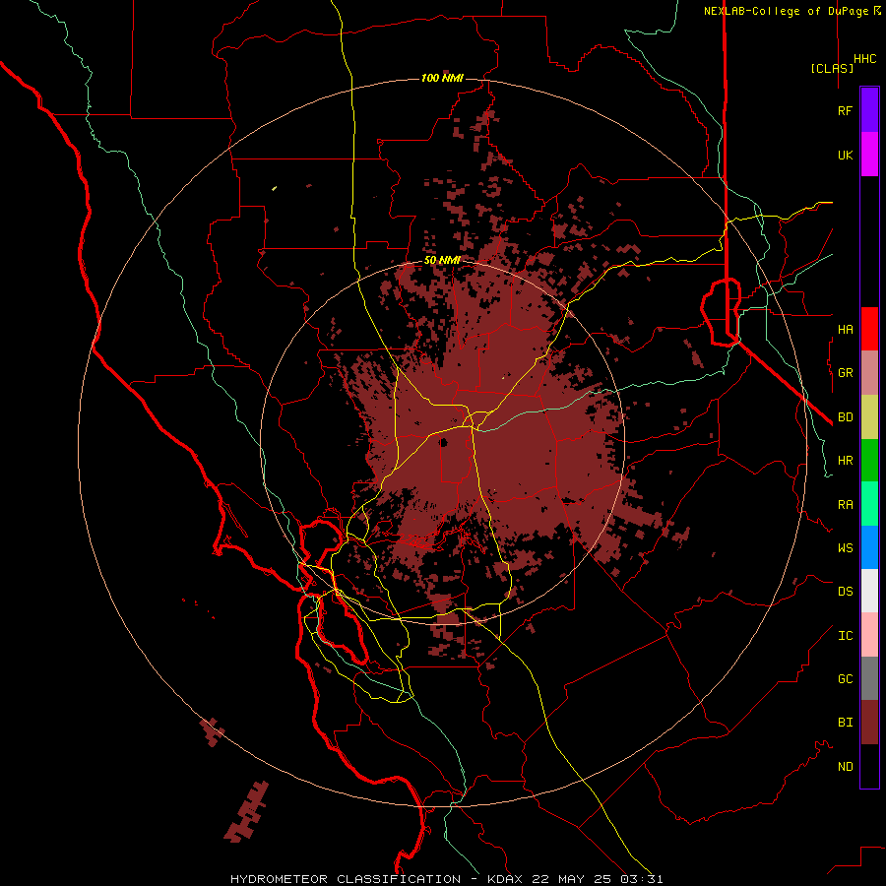886x886 pixels.
Task: Click the WS blue legend swatch
Action: [869, 547]
